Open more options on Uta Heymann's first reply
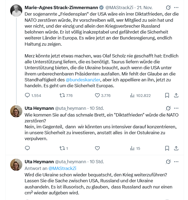The image size is (188, 200). 176,108
